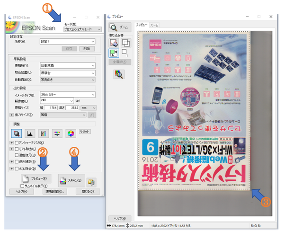
Task: Open the mm units dropdown
Action: point(89,108)
